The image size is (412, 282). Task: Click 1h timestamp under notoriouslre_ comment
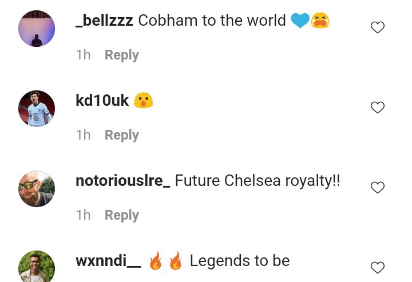tap(83, 215)
